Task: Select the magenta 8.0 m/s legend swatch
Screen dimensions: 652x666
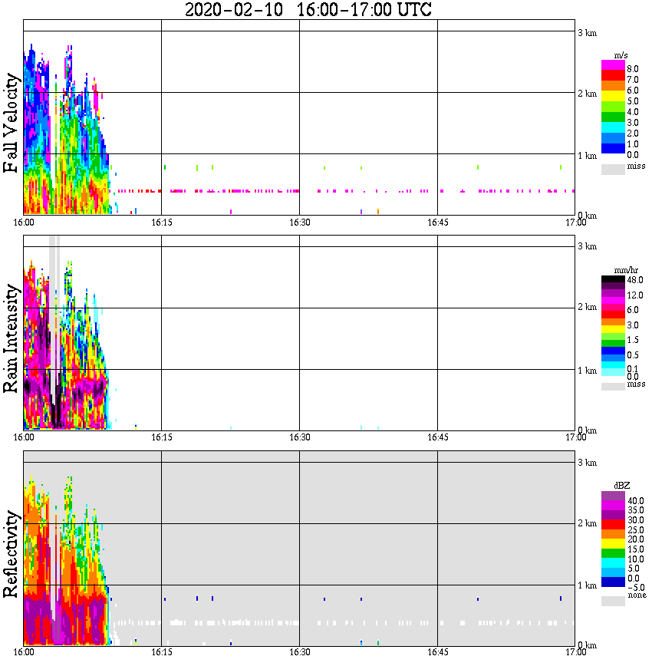Action: coord(613,65)
